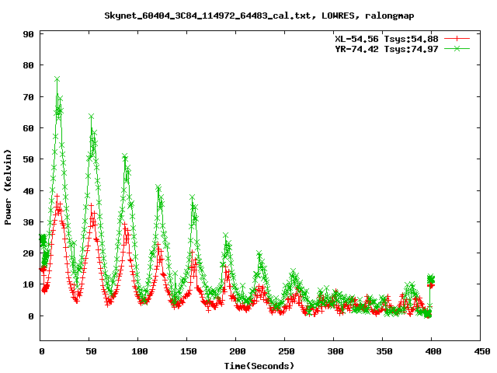Click the y-axis tick label 50
497x373 pixels.
[x=28, y=159]
